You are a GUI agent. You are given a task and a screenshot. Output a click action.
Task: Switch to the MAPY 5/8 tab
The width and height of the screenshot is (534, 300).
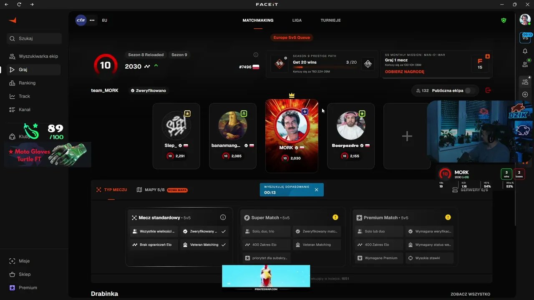point(162,190)
